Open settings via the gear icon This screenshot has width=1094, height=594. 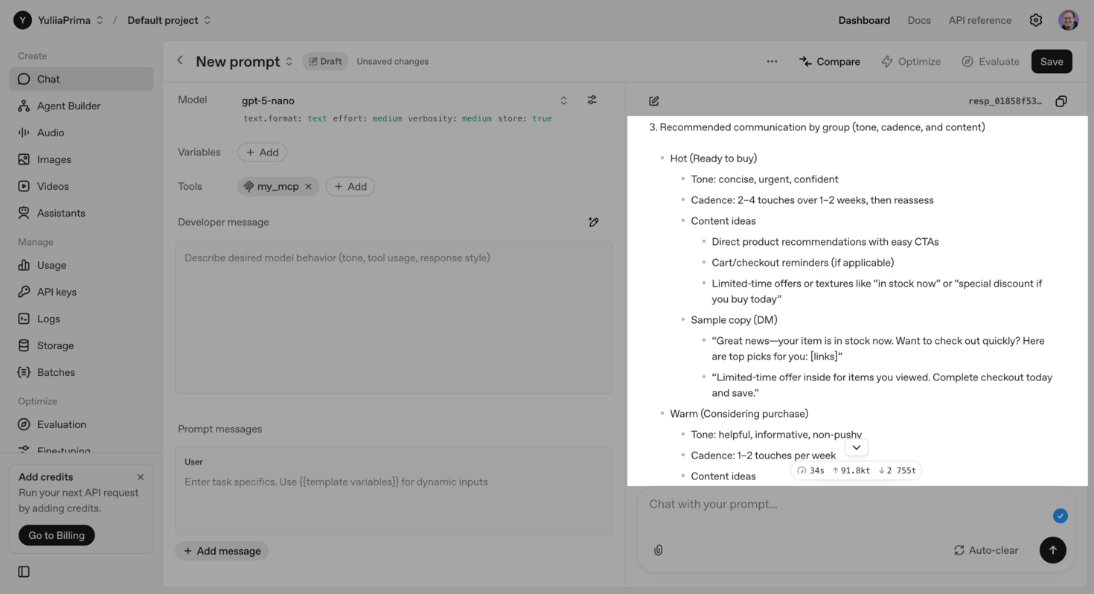(x=1035, y=20)
